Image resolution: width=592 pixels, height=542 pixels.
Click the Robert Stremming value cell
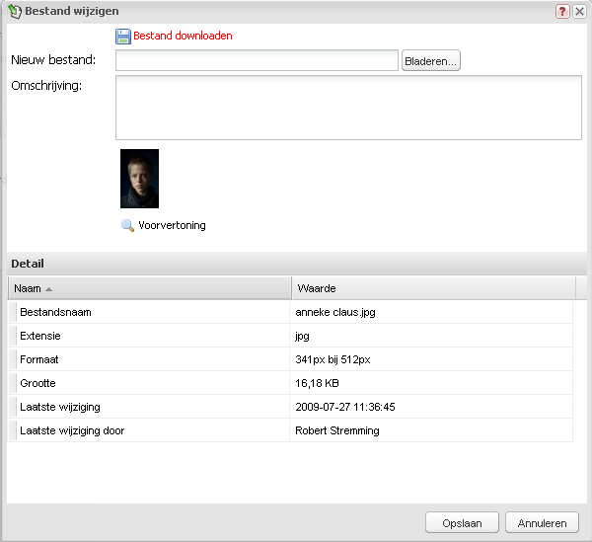[x=431, y=430]
